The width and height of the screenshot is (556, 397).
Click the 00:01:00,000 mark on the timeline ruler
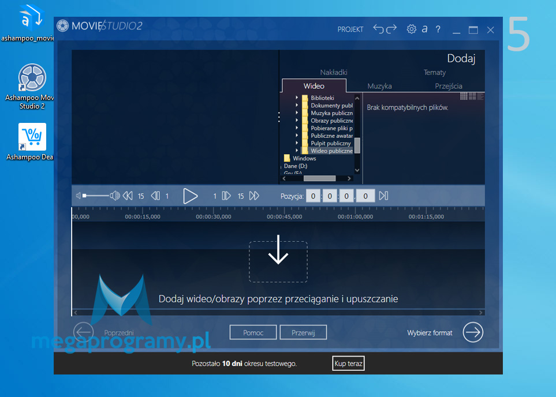tap(355, 216)
